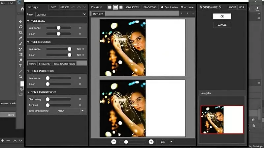Open the Edge Smoothening AUTO dropdown

tap(72, 111)
